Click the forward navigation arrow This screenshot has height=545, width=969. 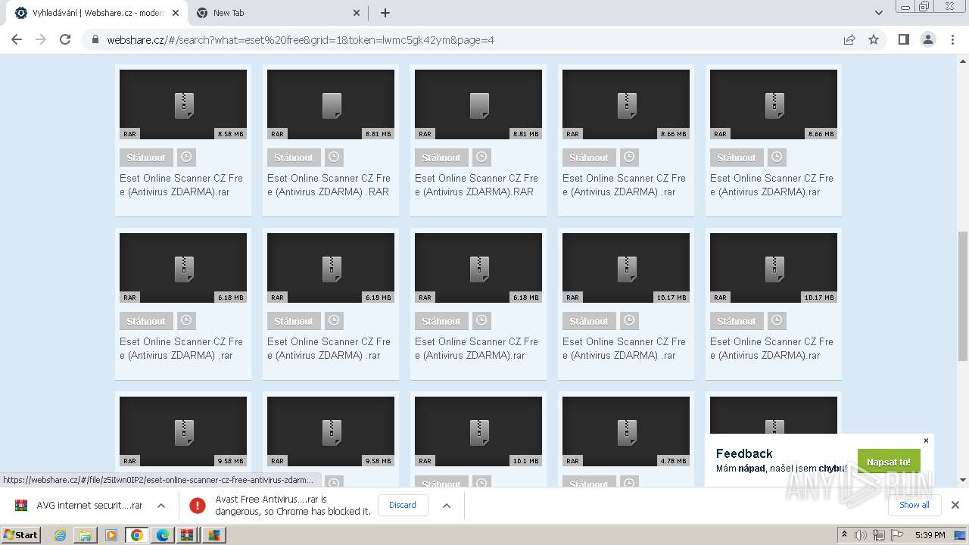41,40
